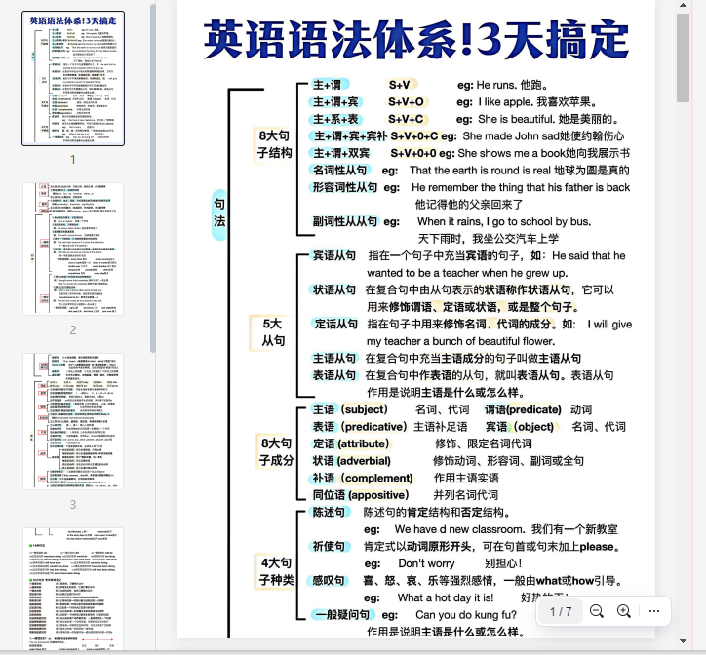The image size is (706, 655).
Task: Click the document scrollbar up arrow
Action: click(683, 5)
